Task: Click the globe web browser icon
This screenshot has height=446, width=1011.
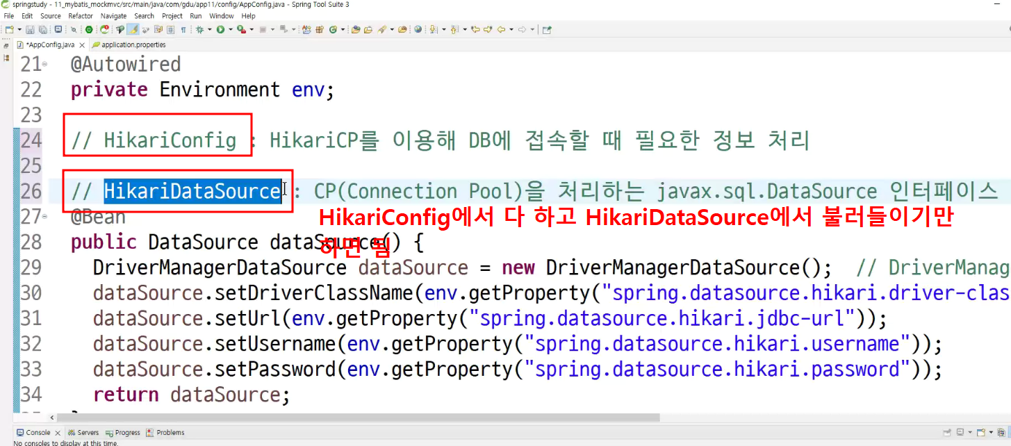Action: (418, 30)
